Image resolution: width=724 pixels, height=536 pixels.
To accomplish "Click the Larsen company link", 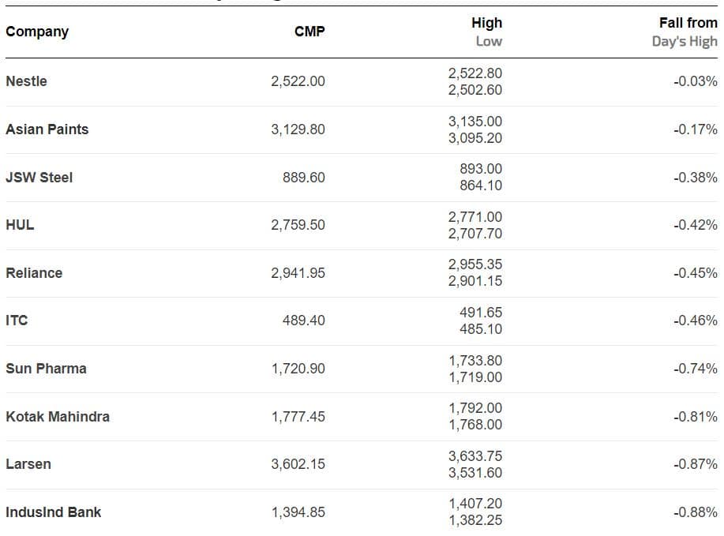I will click(28, 464).
